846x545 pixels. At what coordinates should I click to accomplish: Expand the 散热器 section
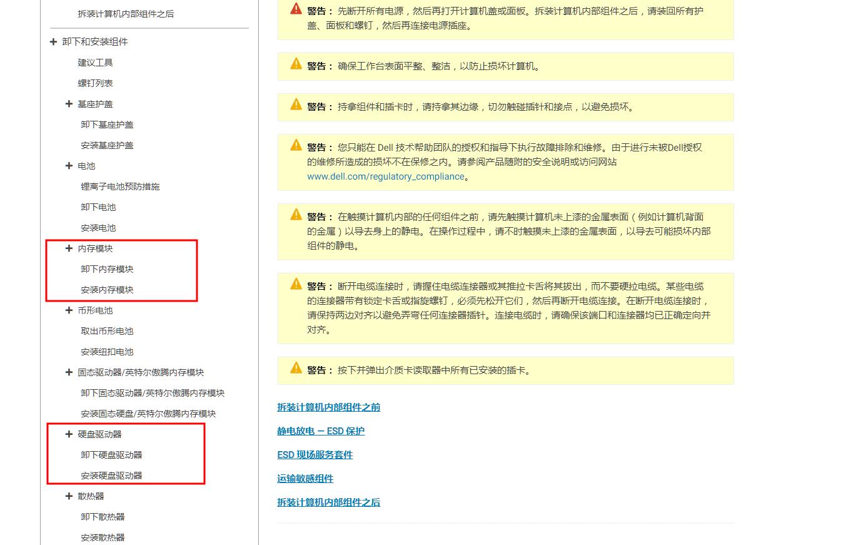pos(69,496)
